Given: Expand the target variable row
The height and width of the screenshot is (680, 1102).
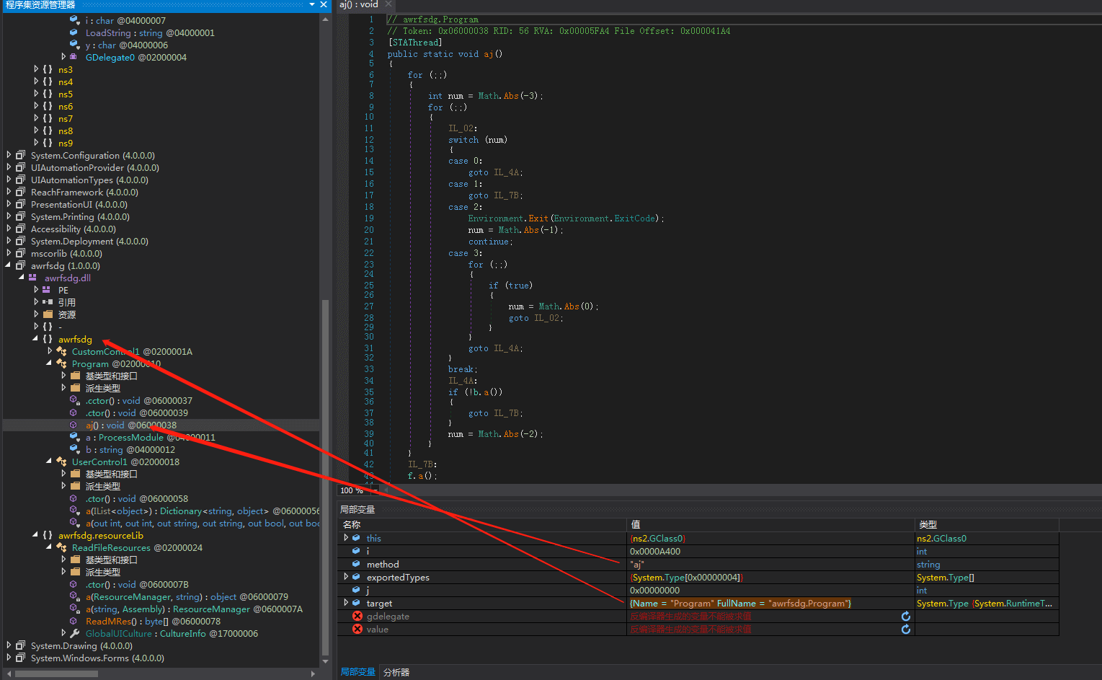Looking at the screenshot, I should (346, 603).
